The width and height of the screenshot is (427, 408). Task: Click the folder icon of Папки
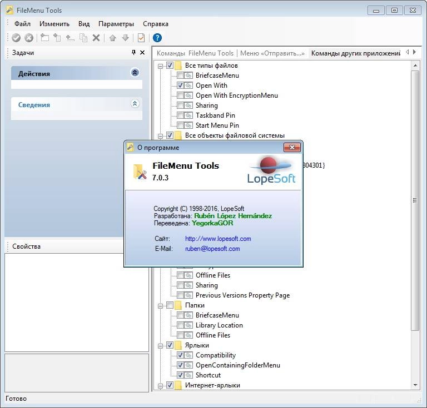coord(178,305)
